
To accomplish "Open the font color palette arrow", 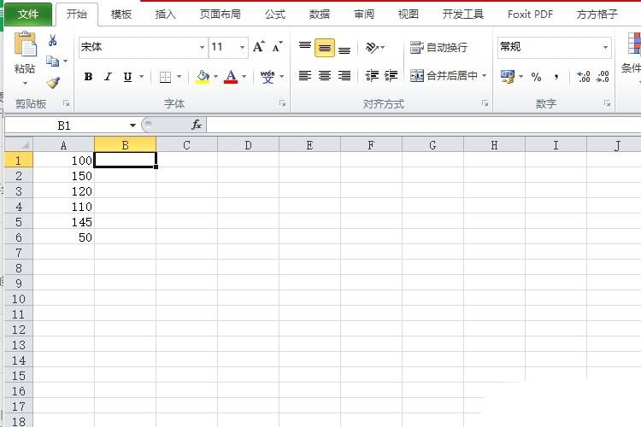I will [244, 76].
